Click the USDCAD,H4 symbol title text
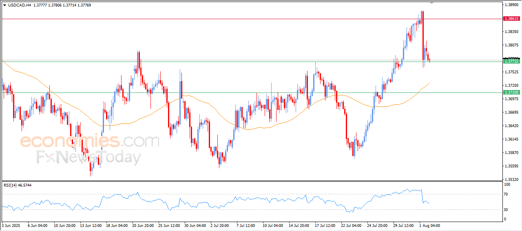This screenshot has height=231, width=522. tap(20, 5)
